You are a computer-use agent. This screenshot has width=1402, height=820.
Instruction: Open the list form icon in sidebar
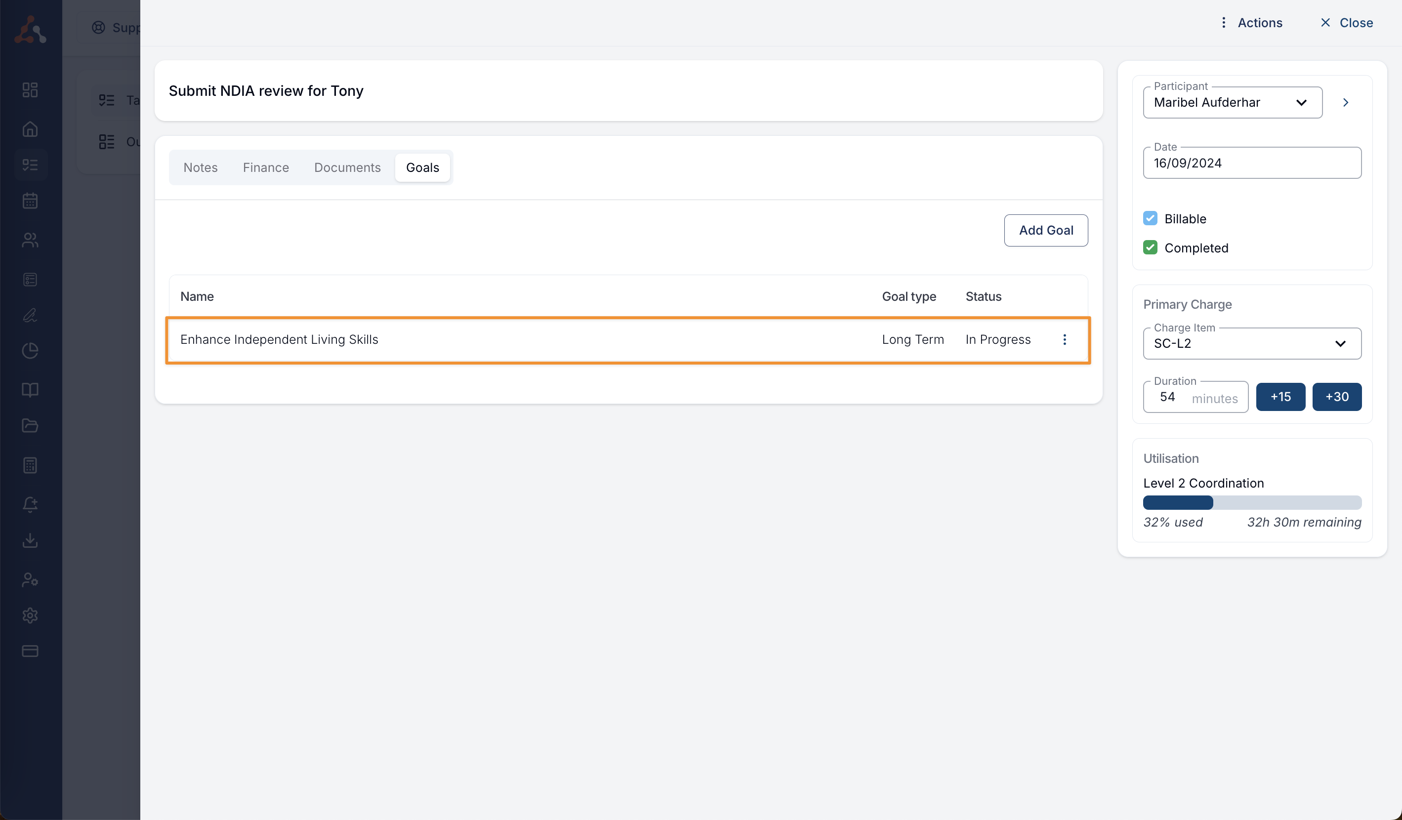pos(30,279)
